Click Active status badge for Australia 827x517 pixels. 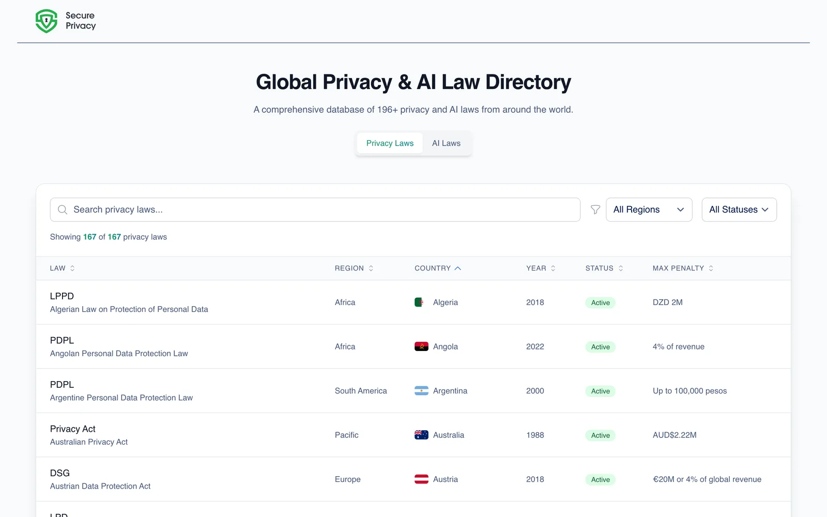[600, 435]
